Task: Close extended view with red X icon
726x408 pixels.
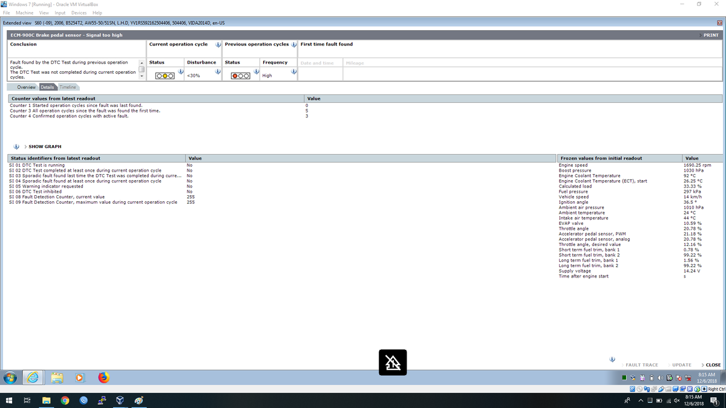Action: pos(720,23)
